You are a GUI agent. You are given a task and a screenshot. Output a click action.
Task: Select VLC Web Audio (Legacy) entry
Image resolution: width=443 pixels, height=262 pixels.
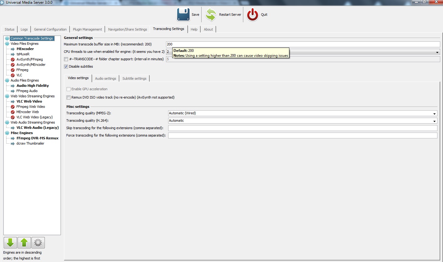[x=37, y=128]
